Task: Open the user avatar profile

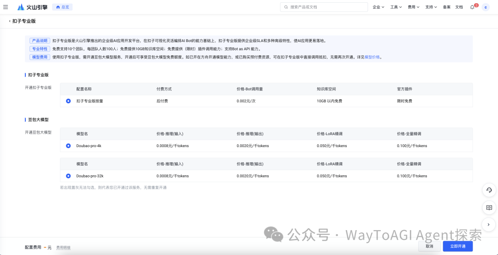Action: [486, 7]
